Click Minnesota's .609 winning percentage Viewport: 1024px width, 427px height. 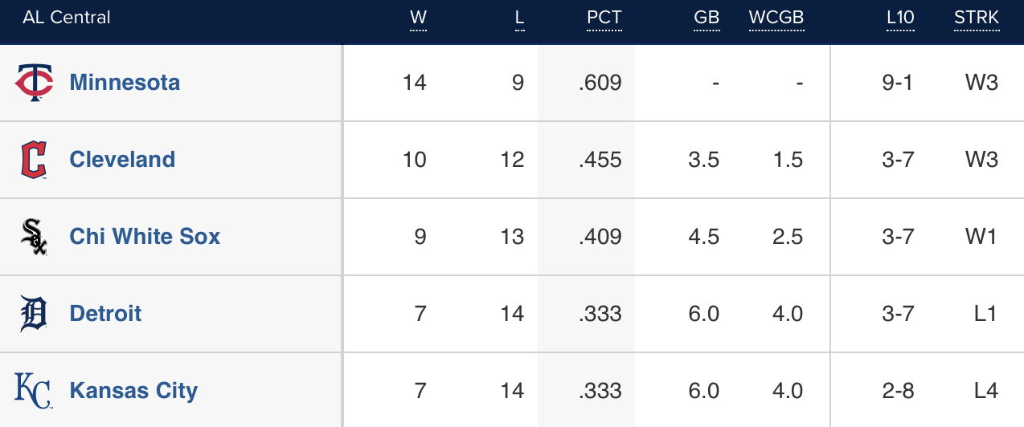pos(600,83)
